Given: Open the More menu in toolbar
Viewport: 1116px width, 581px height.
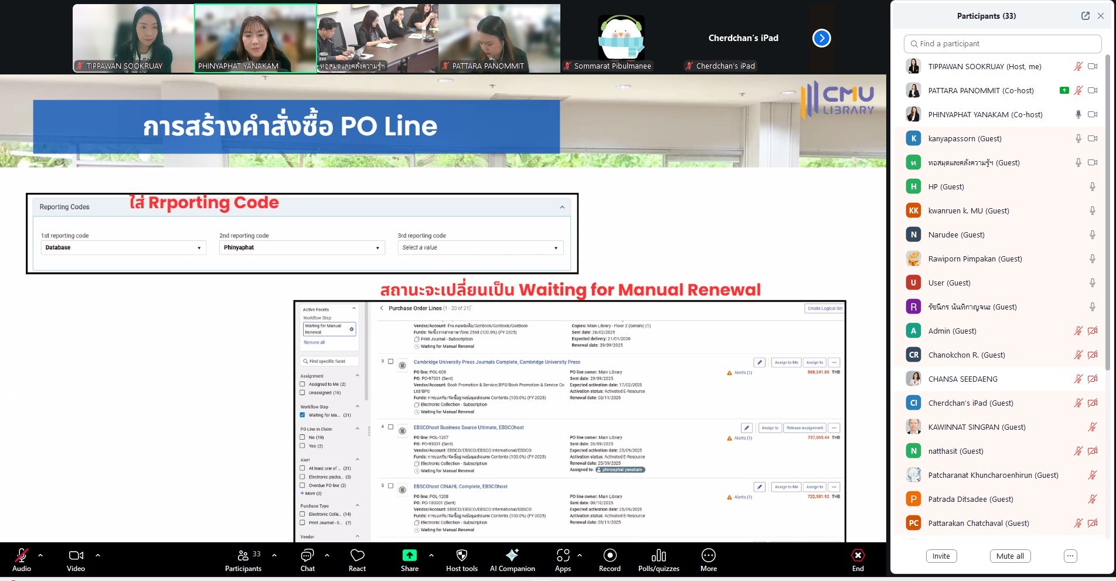Looking at the screenshot, I should point(708,556).
